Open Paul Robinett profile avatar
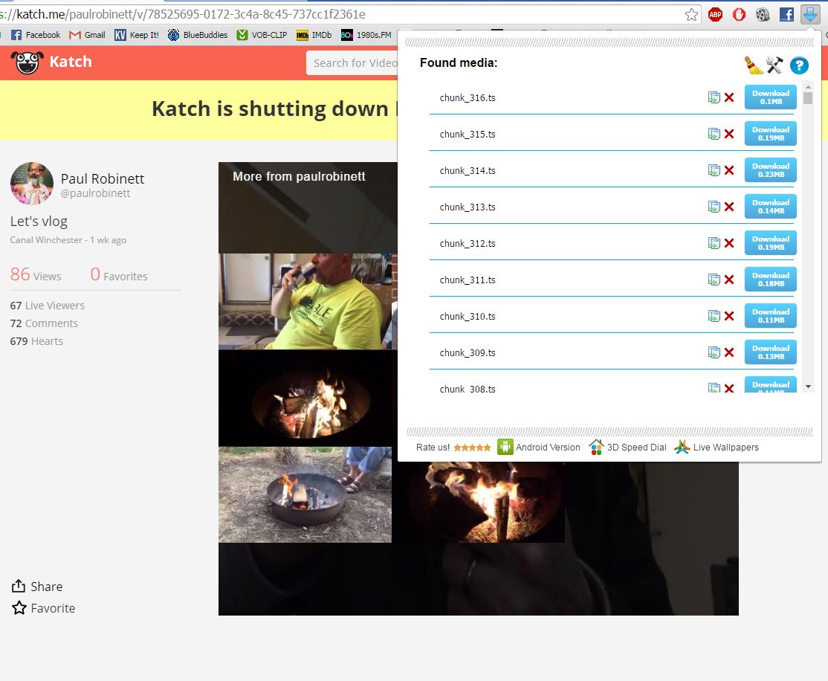The width and height of the screenshot is (828, 681). (x=32, y=184)
